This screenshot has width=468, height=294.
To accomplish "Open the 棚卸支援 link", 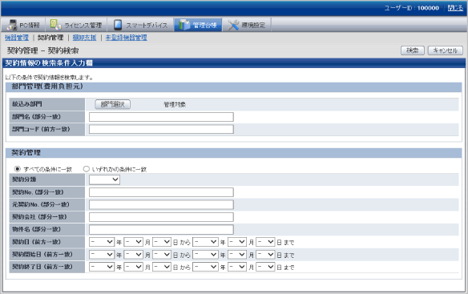I will click(x=84, y=38).
